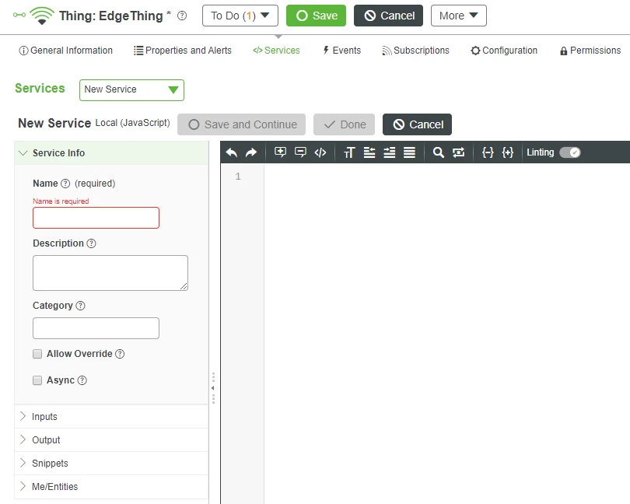Click the panel collapse arrow on splitter
630x504 pixels.
click(213, 388)
